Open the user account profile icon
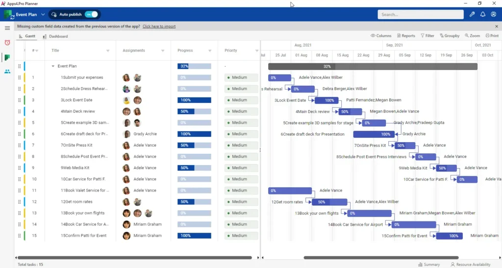Image resolution: width=502 pixels, height=268 pixels. [x=494, y=15]
